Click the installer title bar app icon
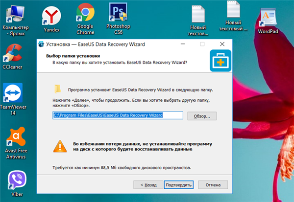Image resolution: width=294 pixels, height=202 pixels. click(x=41, y=44)
